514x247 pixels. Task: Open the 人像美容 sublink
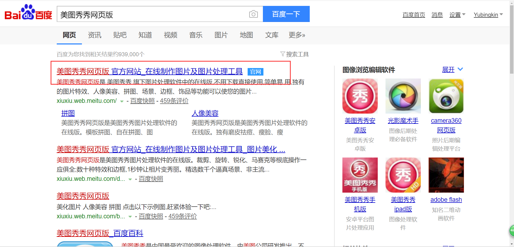pyautogui.click(x=205, y=113)
